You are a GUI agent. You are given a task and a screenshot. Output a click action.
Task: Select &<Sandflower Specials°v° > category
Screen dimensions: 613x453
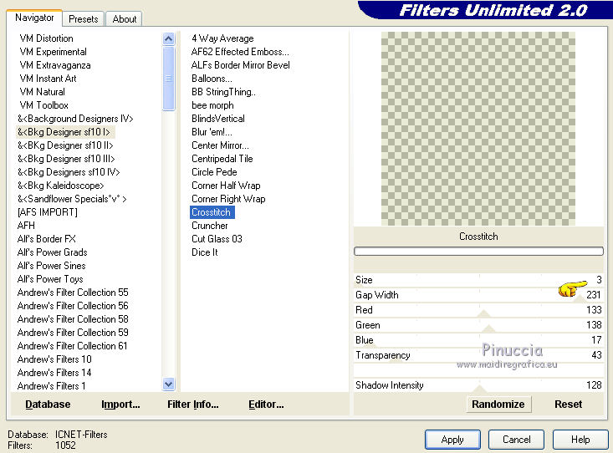(72, 199)
